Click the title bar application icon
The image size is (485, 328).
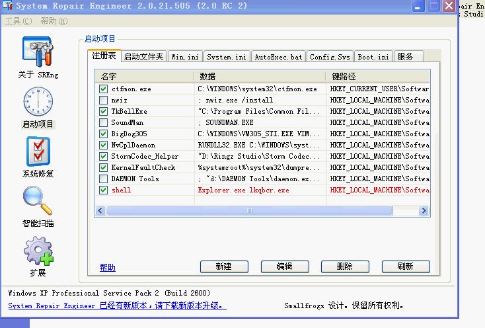click(7, 5)
